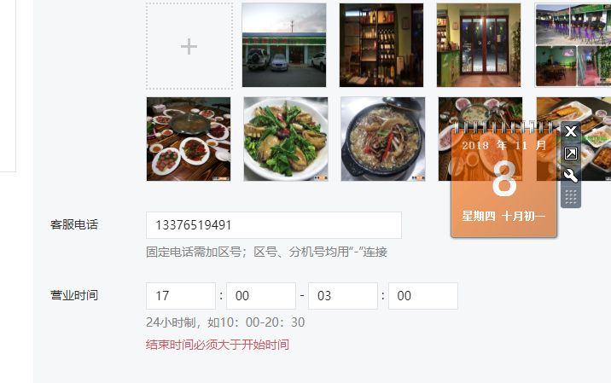
Task: Select the abalone vegetable dish photo
Action: tap(286, 139)
